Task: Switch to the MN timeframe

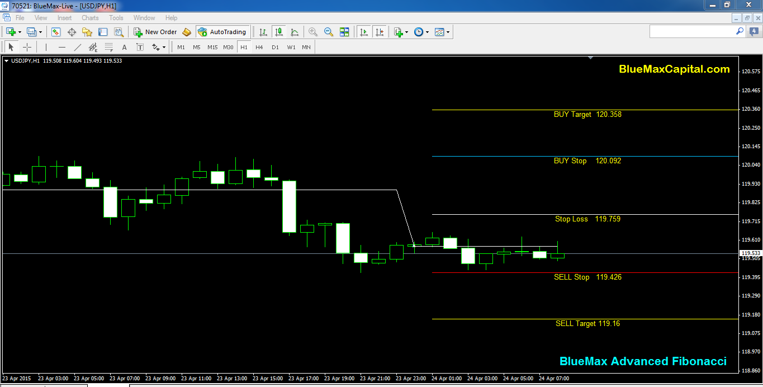Action: 306,47
